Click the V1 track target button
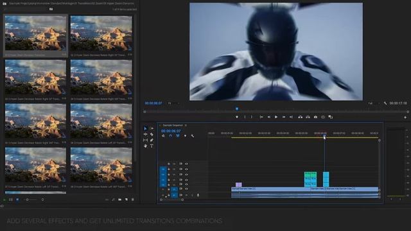This screenshot has width=411, height=231. (x=174, y=189)
